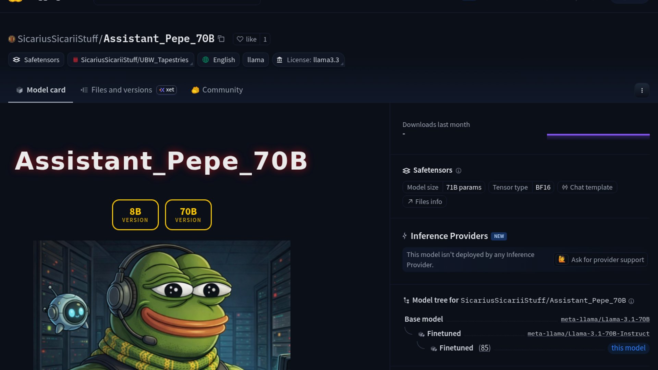Screen dimensions: 658x370
Task: Click the Safetensors tag
Action: tap(36, 60)
